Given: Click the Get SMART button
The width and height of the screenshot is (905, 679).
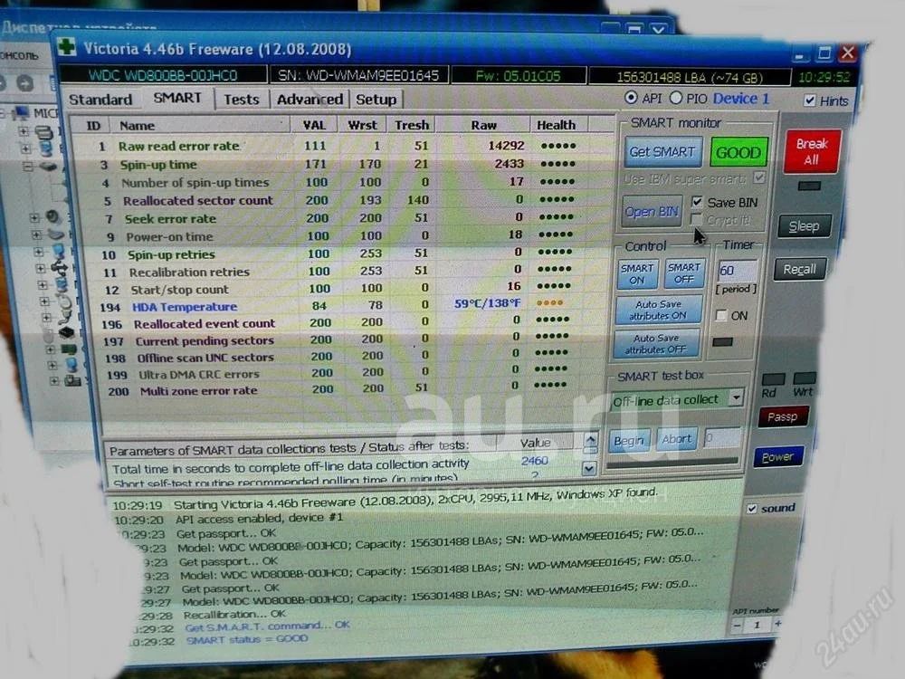Looking at the screenshot, I should [x=662, y=152].
